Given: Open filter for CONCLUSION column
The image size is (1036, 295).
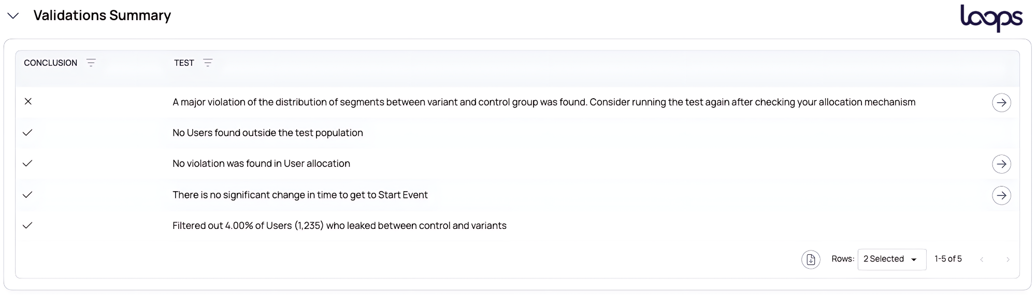Looking at the screenshot, I should [91, 63].
